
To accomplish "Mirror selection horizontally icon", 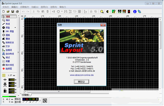I will coord(66,11).
